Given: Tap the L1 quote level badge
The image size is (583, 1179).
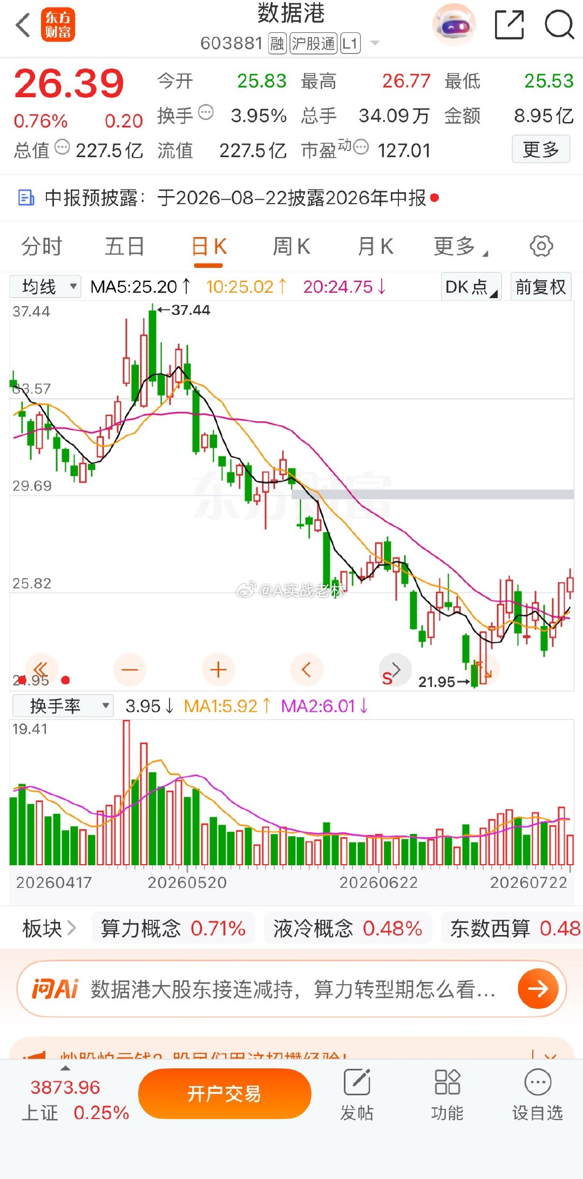Looking at the screenshot, I should pos(350,44).
